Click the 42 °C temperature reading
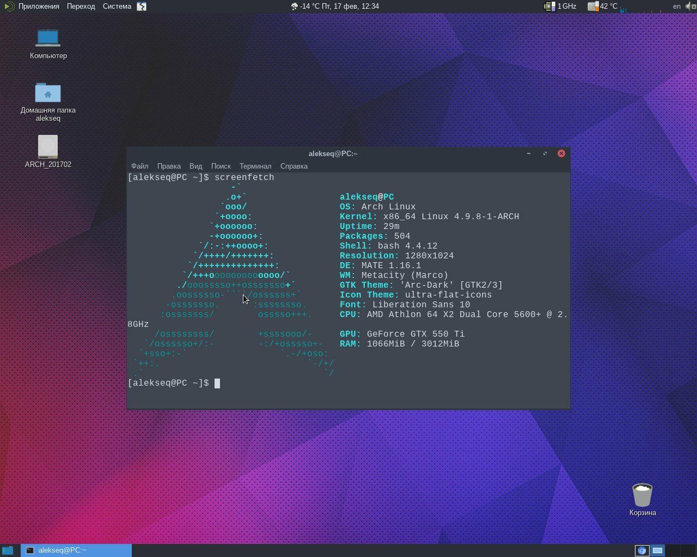 coord(609,7)
